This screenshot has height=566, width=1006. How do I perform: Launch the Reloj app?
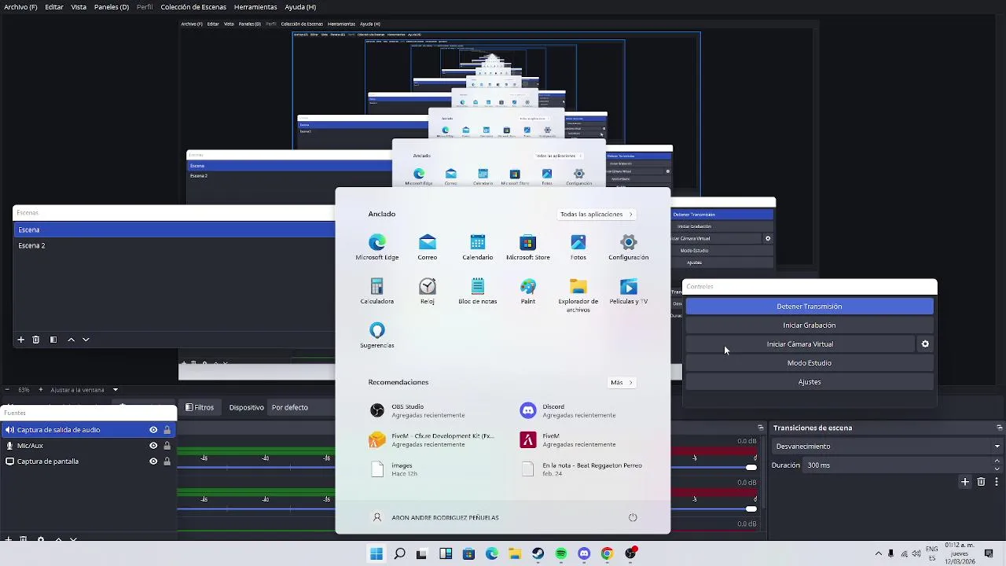coord(428,291)
